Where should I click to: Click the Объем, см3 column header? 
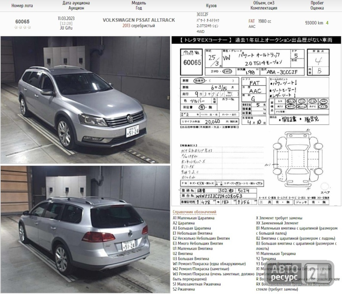tap(264, 3)
